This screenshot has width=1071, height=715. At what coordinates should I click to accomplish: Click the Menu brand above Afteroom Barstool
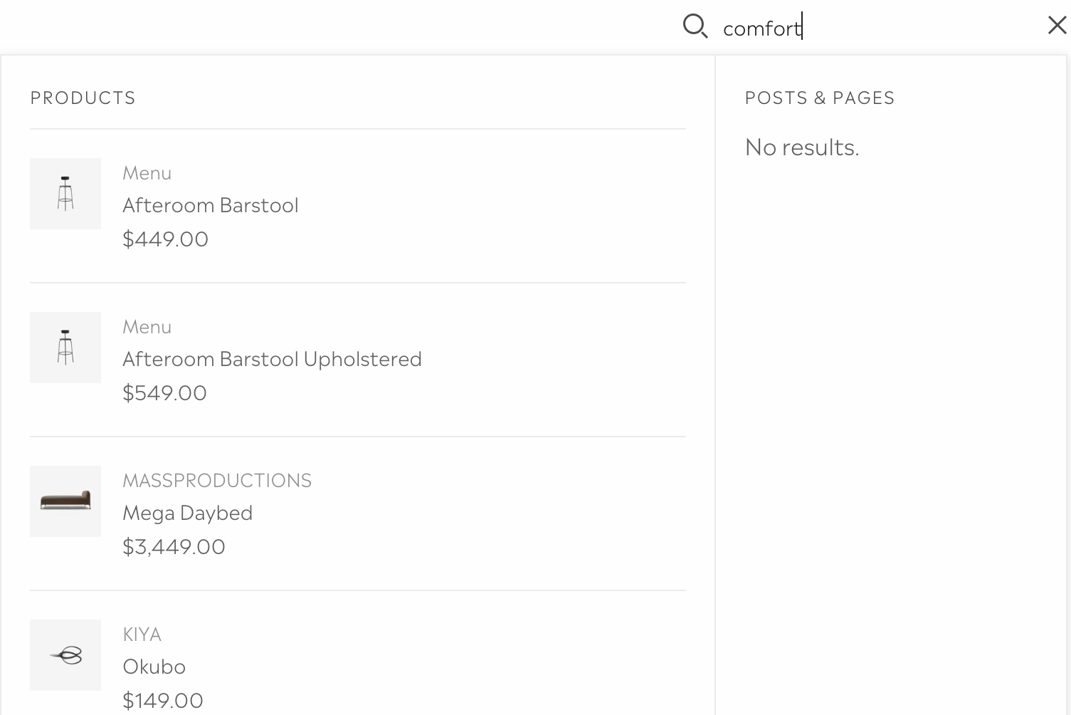point(147,173)
